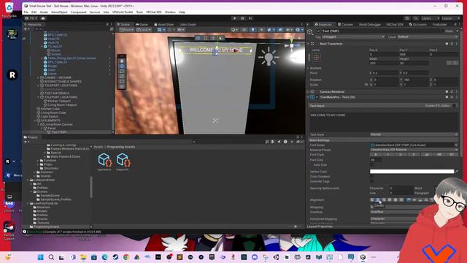Toggle Enable RTL Editor checkbox
467x263 pixels.
click(x=454, y=106)
